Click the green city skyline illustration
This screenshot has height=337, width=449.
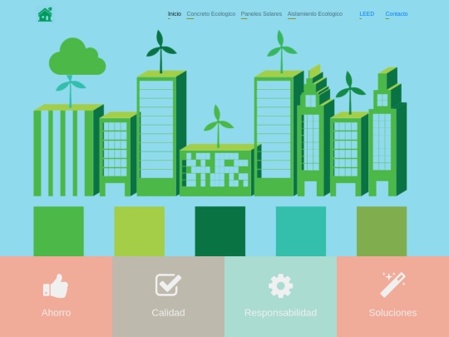click(x=220, y=113)
